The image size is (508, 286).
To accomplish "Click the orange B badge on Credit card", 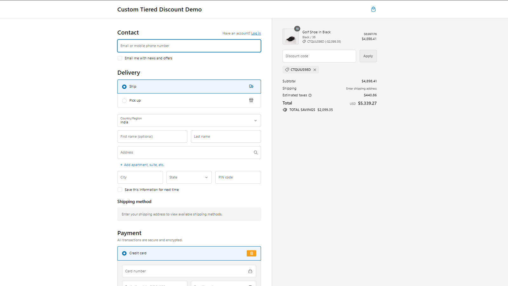I will pyautogui.click(x=251, y=253).
